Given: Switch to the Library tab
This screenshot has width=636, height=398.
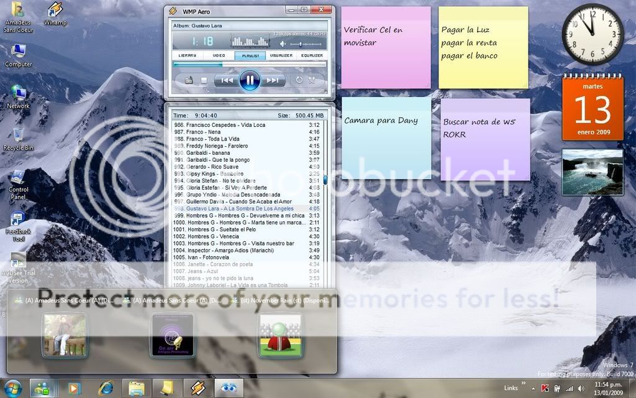Looking at the screenshot, I should click(188, 55).
